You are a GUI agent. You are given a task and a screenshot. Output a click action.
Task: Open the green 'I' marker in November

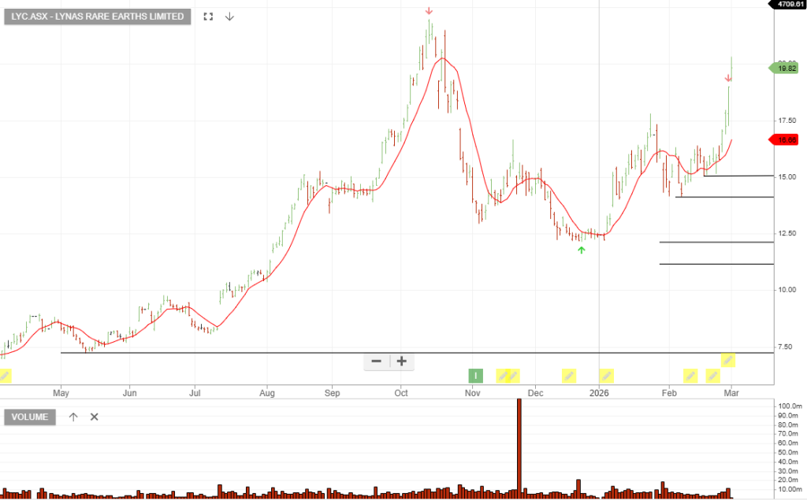(475, 376)
